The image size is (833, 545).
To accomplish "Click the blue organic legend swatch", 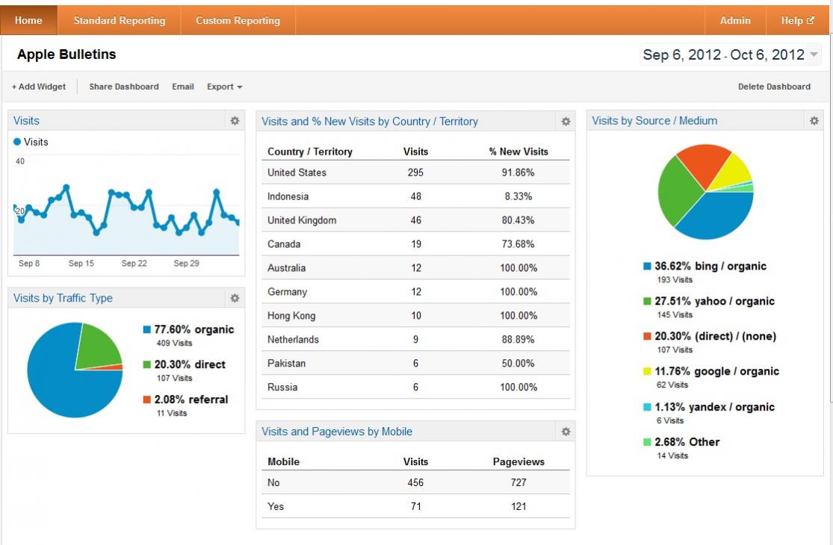I will pyautogui.click(x=146, y=329).
